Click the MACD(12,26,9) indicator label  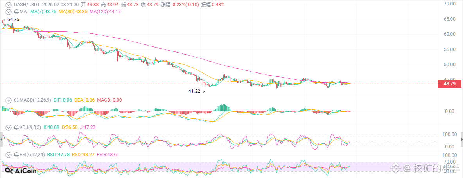(x=35, y=100)
